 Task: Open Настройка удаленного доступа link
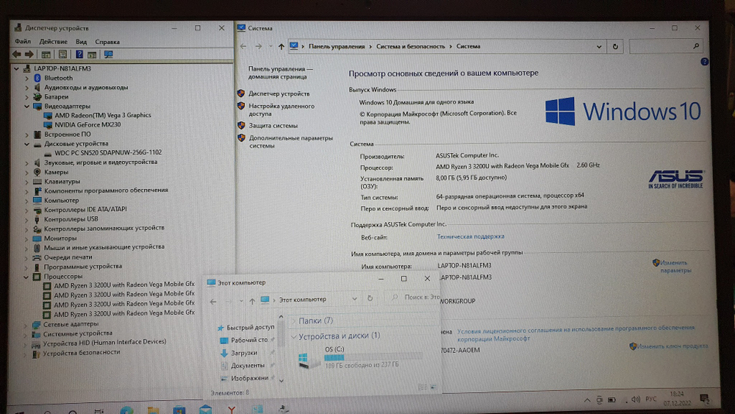(282, 110)
